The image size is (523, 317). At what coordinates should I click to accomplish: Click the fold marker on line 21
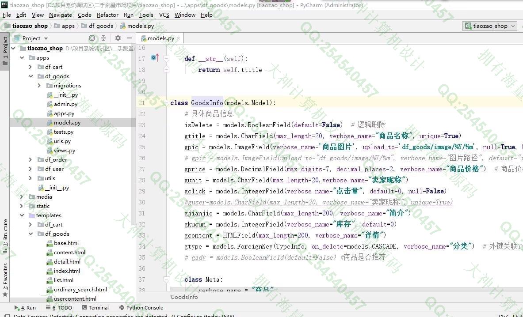tap(166, 103)
